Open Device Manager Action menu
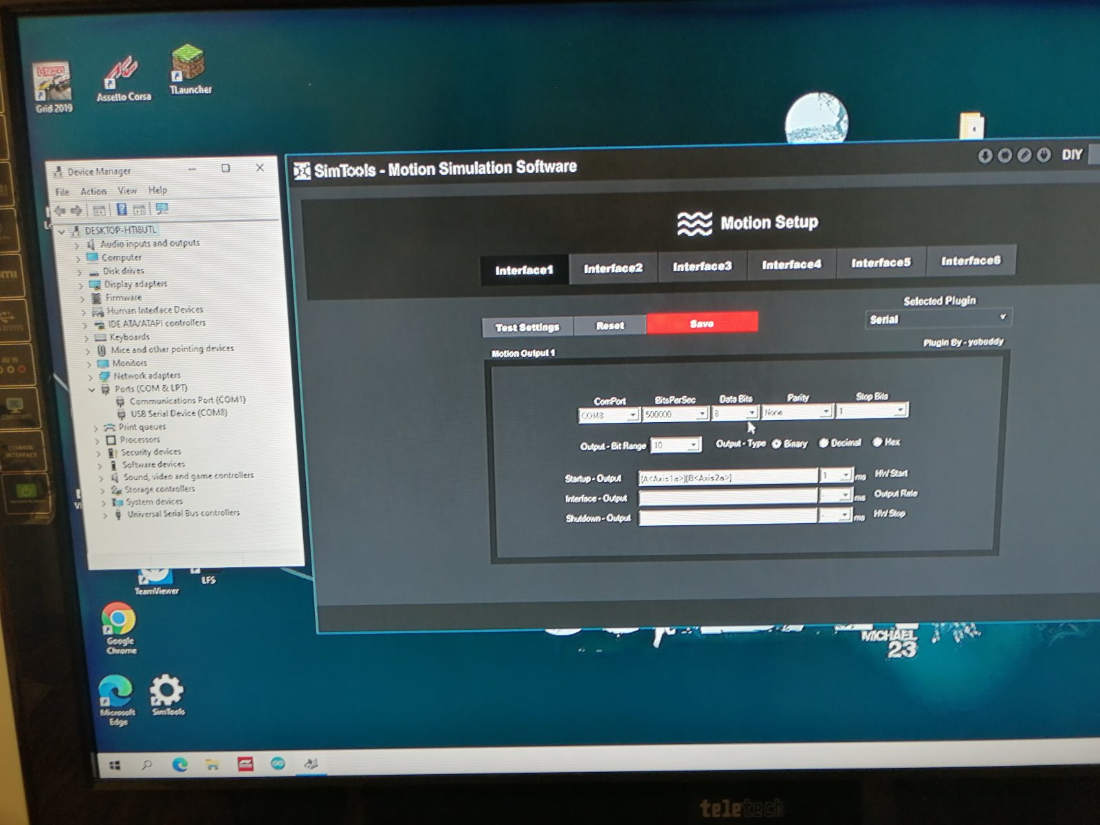 point(93,191)
